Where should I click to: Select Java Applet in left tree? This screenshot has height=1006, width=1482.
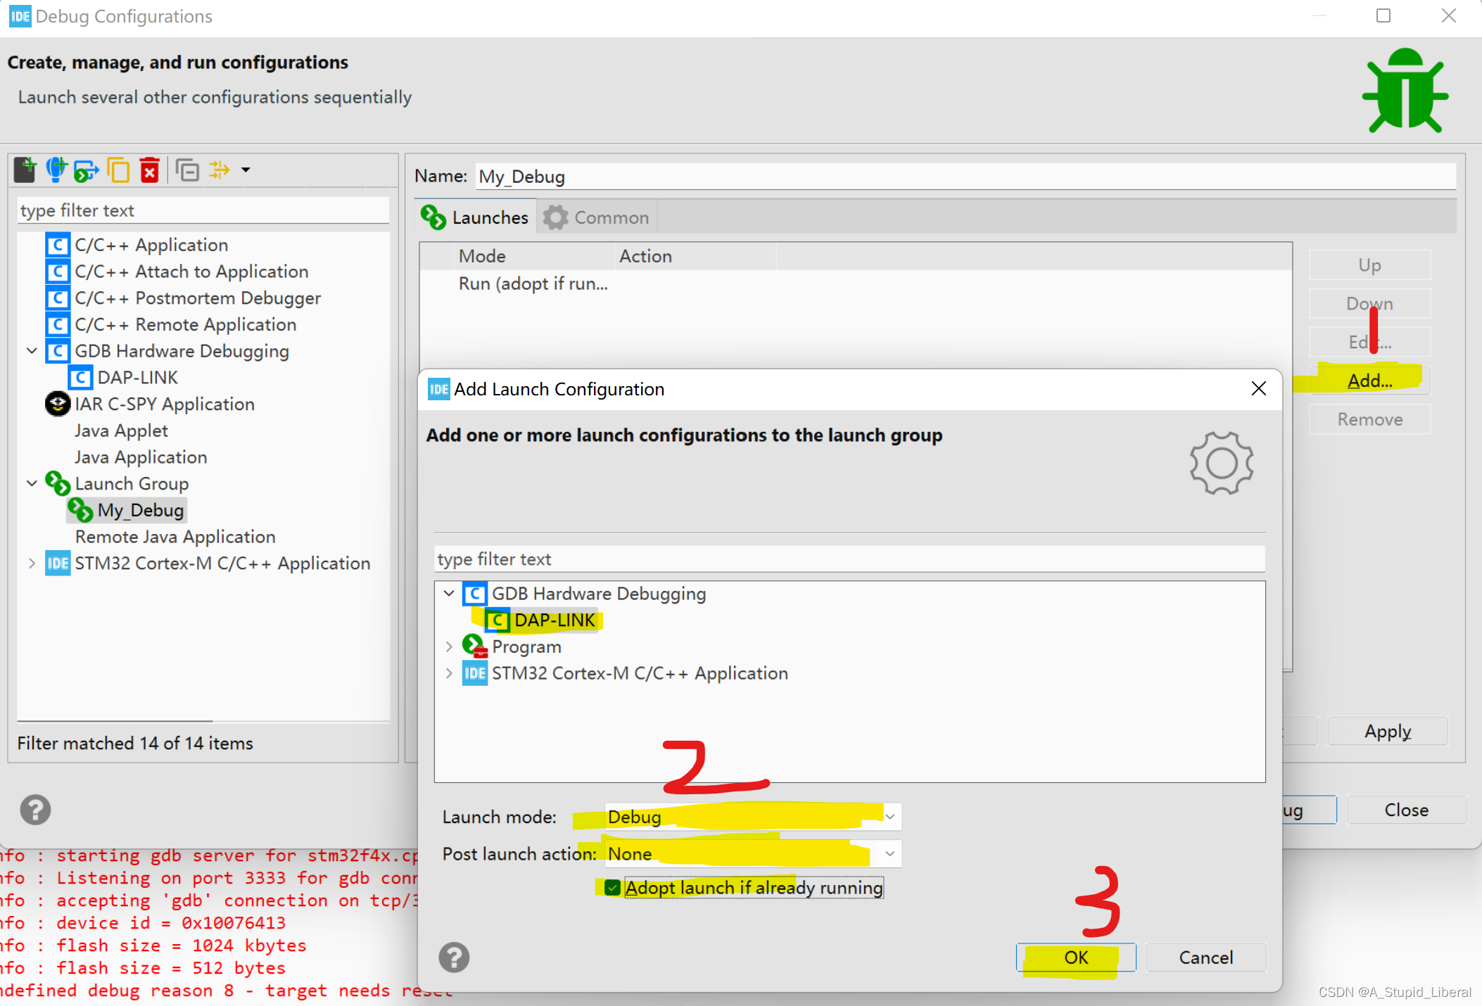coord(121,431)
